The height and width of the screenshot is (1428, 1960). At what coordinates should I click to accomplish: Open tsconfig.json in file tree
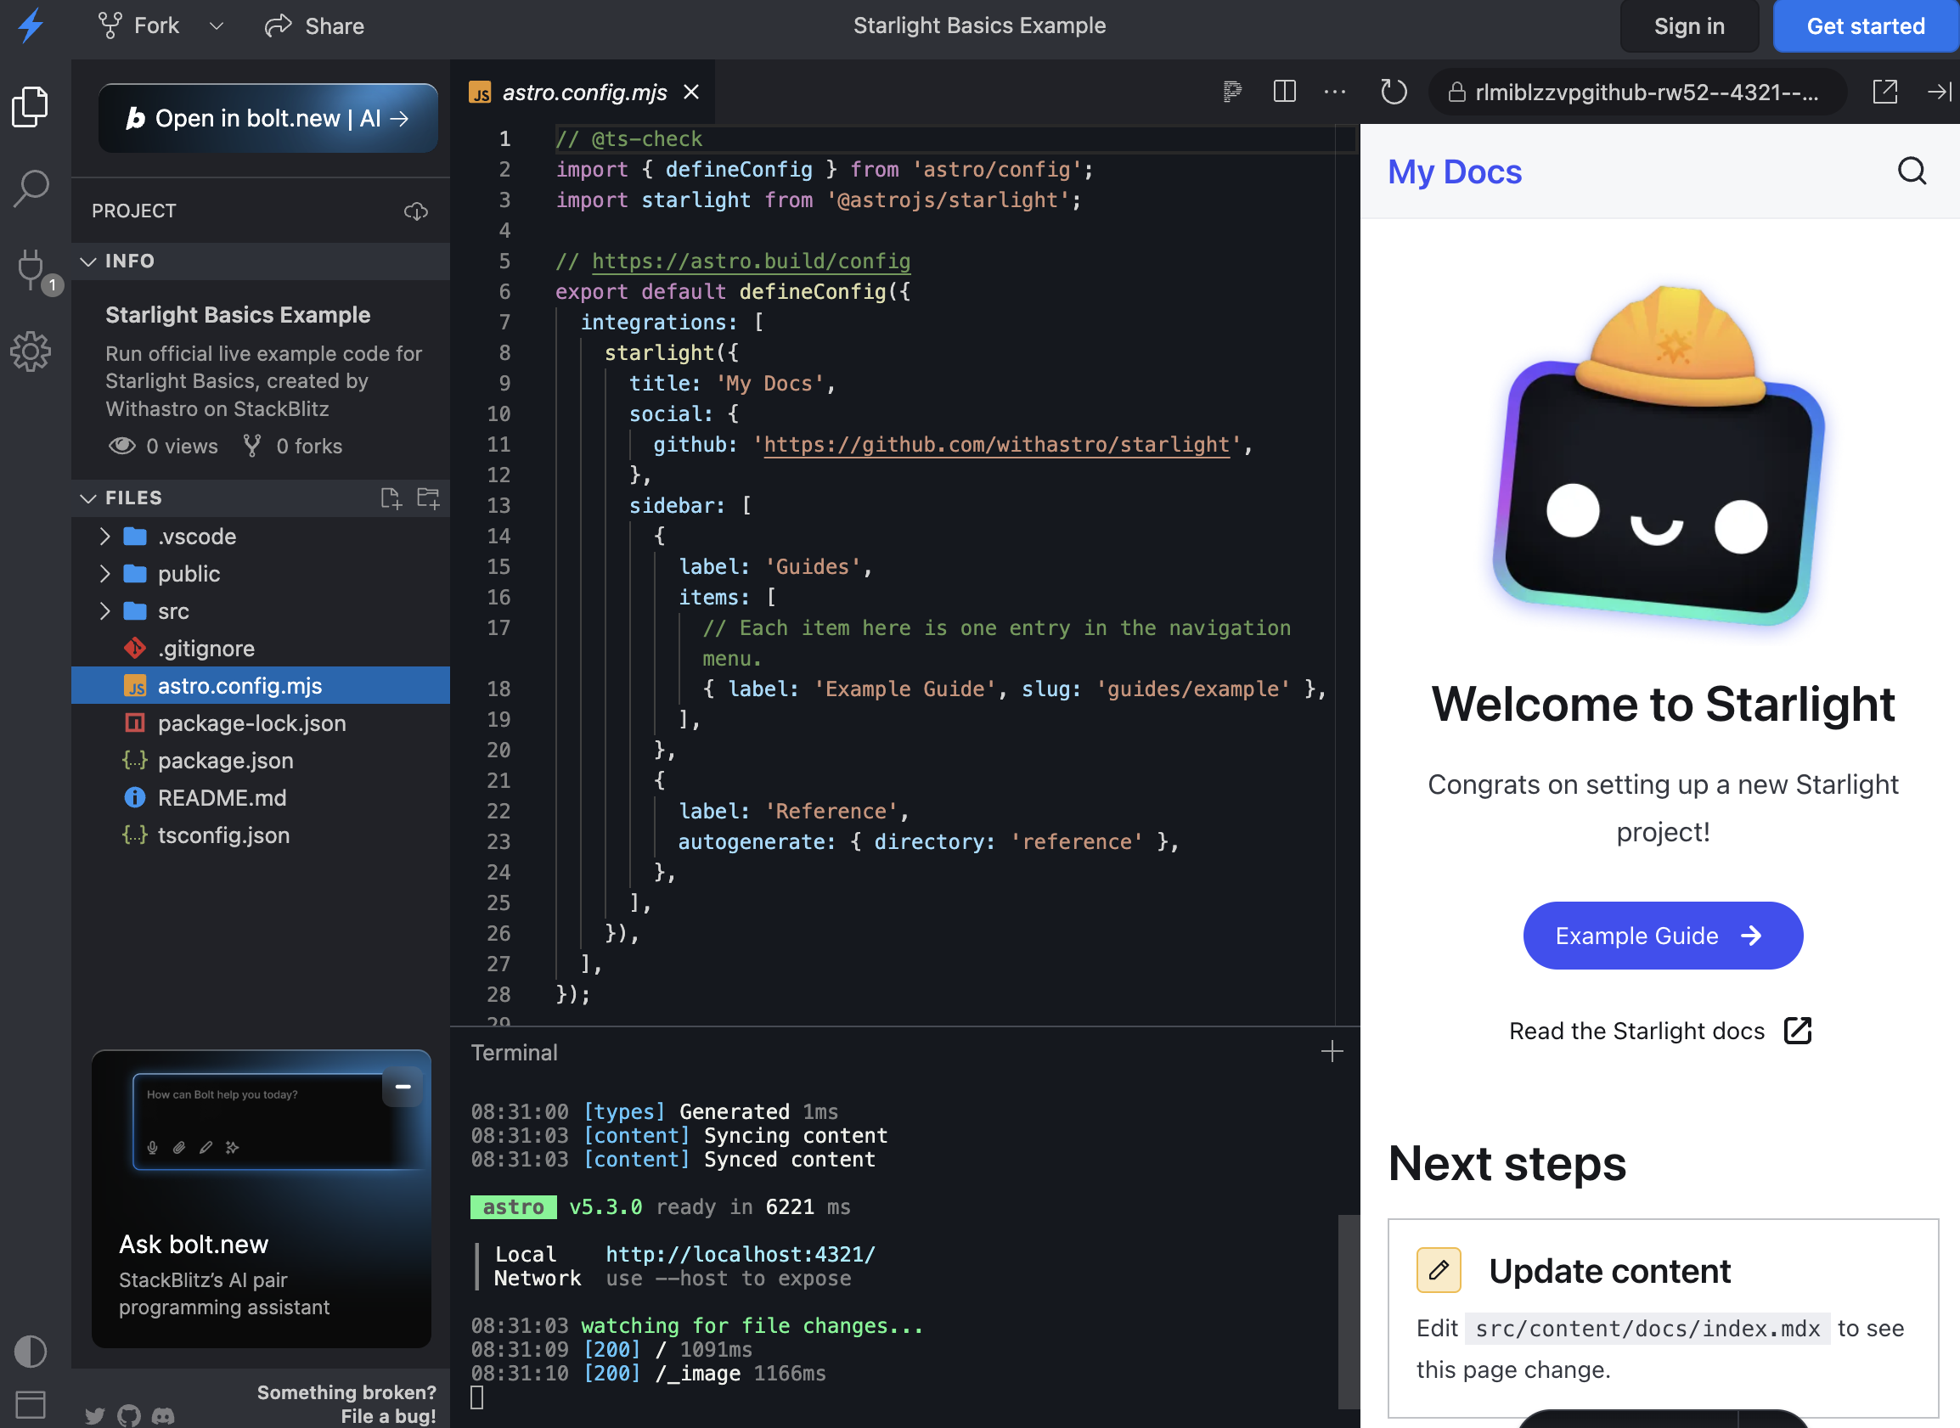[260, 835]
